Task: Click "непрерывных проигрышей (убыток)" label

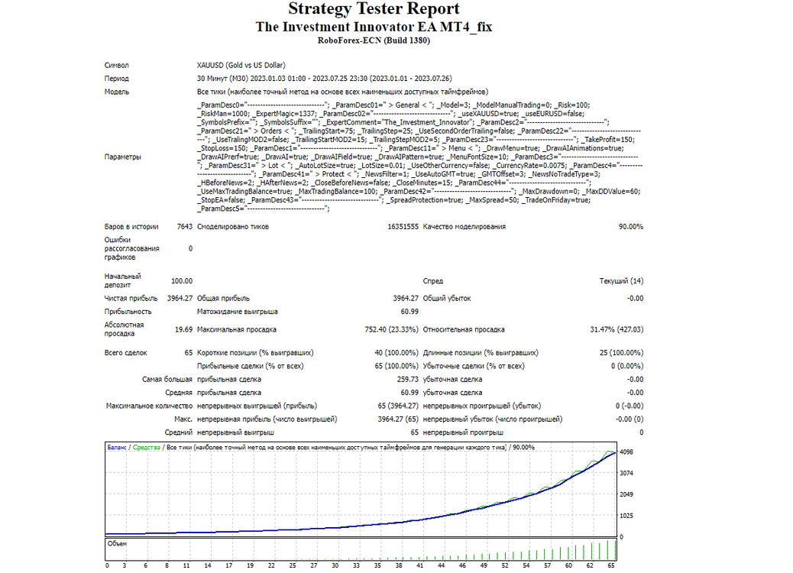Action: point(482,406)
